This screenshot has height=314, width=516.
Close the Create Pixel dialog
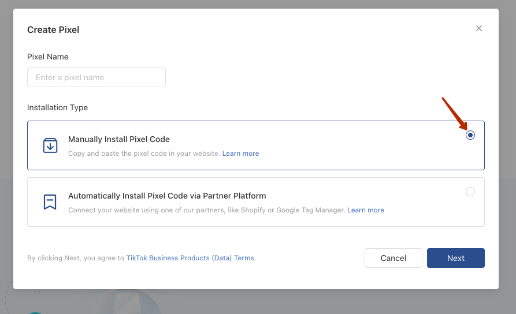(478, 28)
